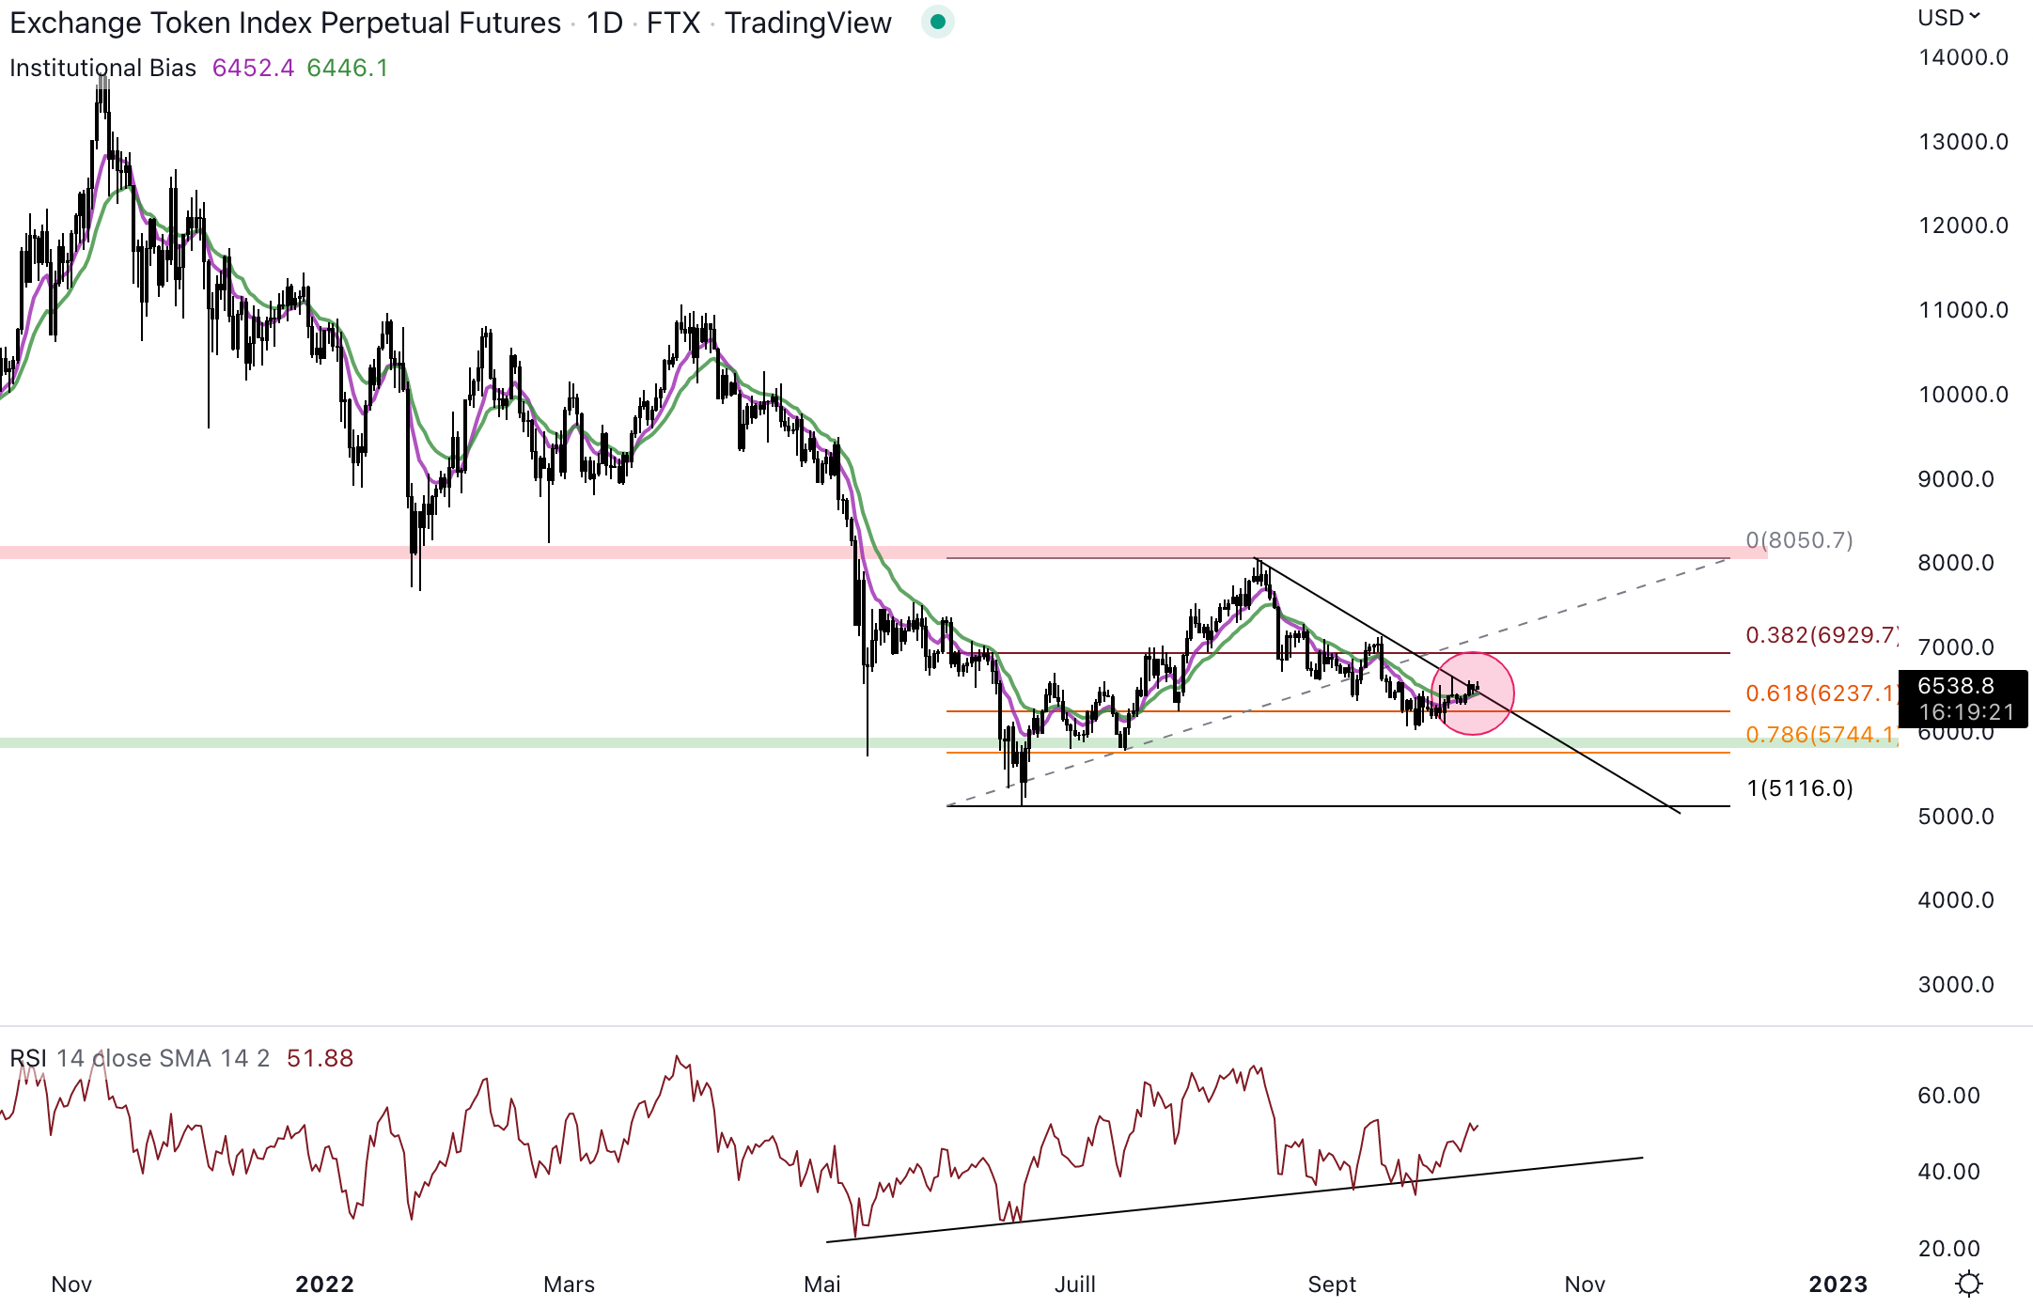Click the green market status dot

937,22
